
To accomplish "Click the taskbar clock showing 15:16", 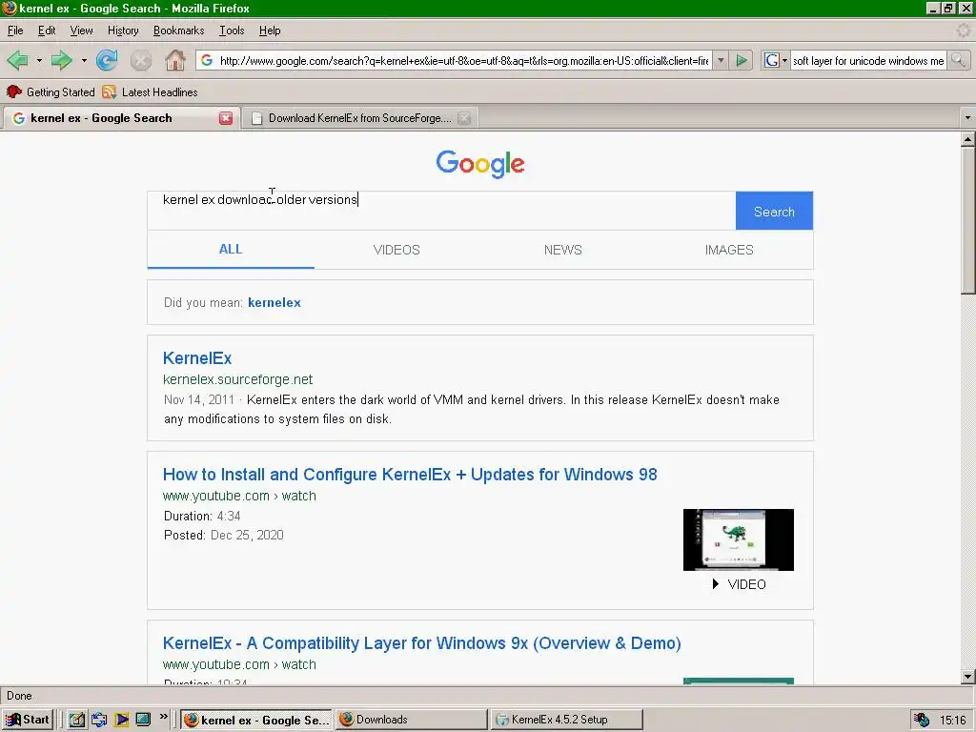I will 952,721.
